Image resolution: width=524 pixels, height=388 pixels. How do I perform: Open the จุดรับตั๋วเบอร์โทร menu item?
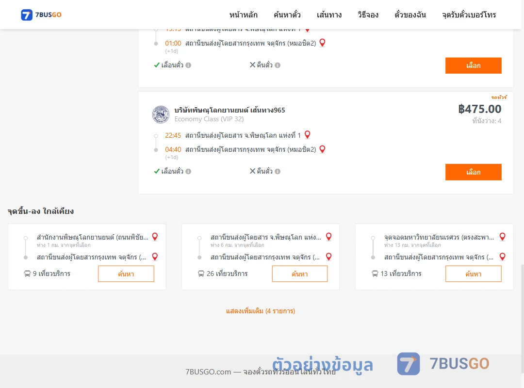coord(469,15)
